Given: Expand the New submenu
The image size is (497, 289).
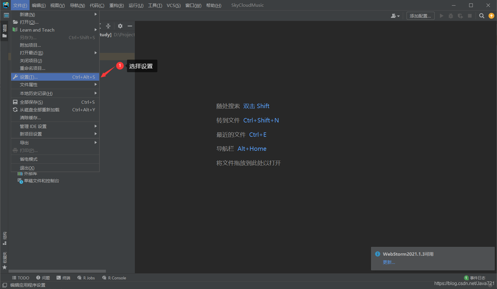Looking at the screenshot, I should 55,14.
